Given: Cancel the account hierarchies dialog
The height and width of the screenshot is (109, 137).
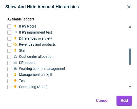Looking at the screenshot, I should tap(102, 101).
